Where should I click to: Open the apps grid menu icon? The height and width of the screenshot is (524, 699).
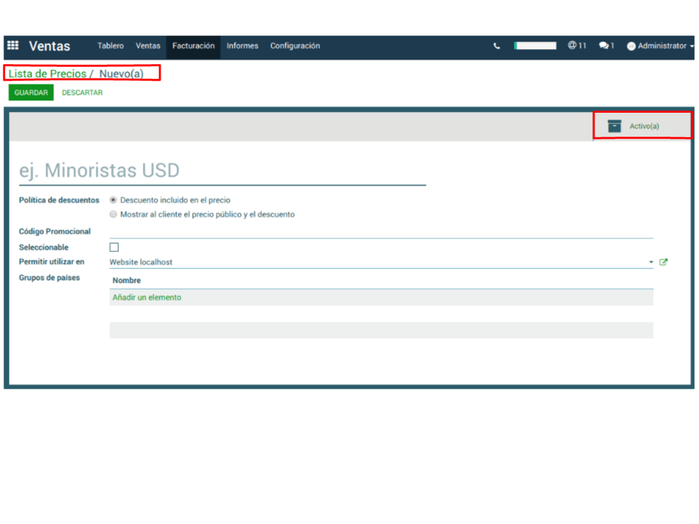13,46
